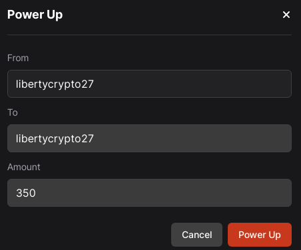
Task: Click the To label text
Action: coord(13,112)
